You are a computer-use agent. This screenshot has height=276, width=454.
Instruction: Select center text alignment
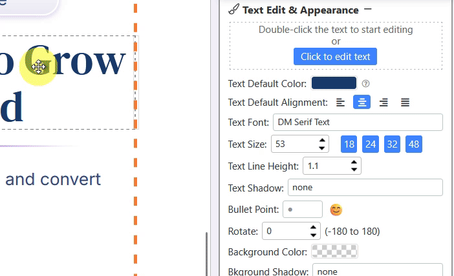[362, 103]
